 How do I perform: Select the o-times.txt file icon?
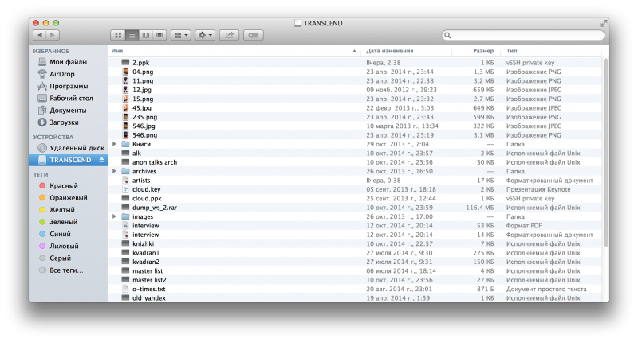click(125, 290)
